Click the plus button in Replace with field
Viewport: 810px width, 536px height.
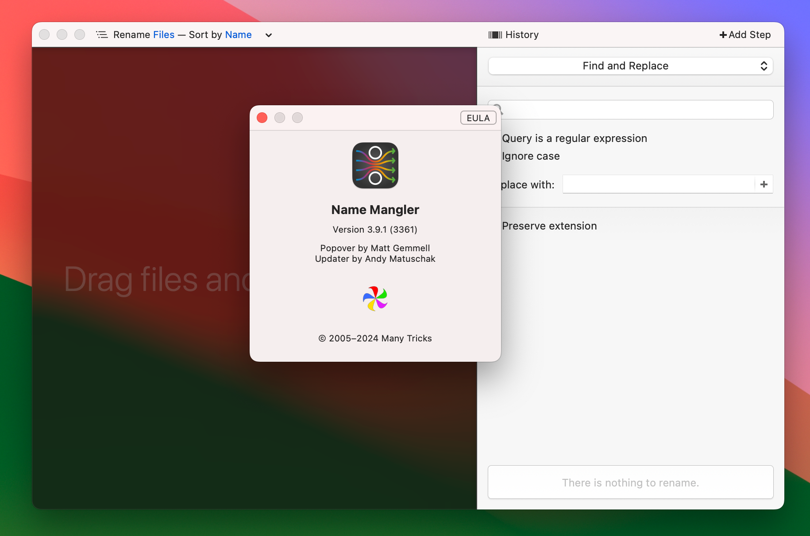pos(764,184)
